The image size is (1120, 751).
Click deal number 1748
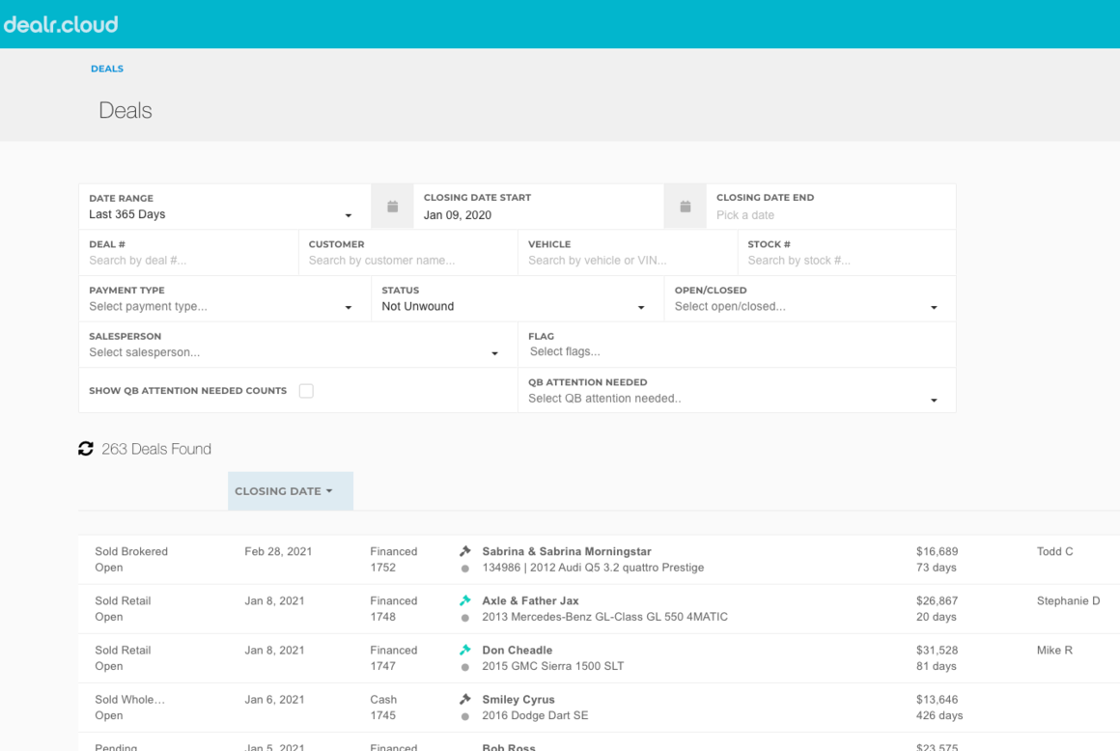383,617
